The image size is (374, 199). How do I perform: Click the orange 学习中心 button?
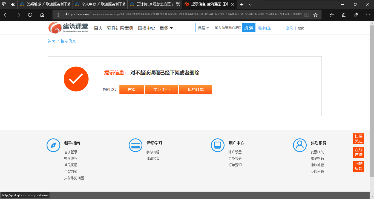[162, 89]
